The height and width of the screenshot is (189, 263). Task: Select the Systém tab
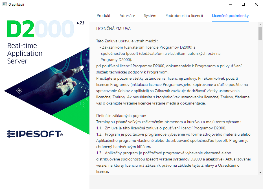pyautogui.click(x=150, y=16)
